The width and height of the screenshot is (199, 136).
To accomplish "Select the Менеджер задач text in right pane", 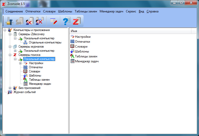I will (87, 61).
